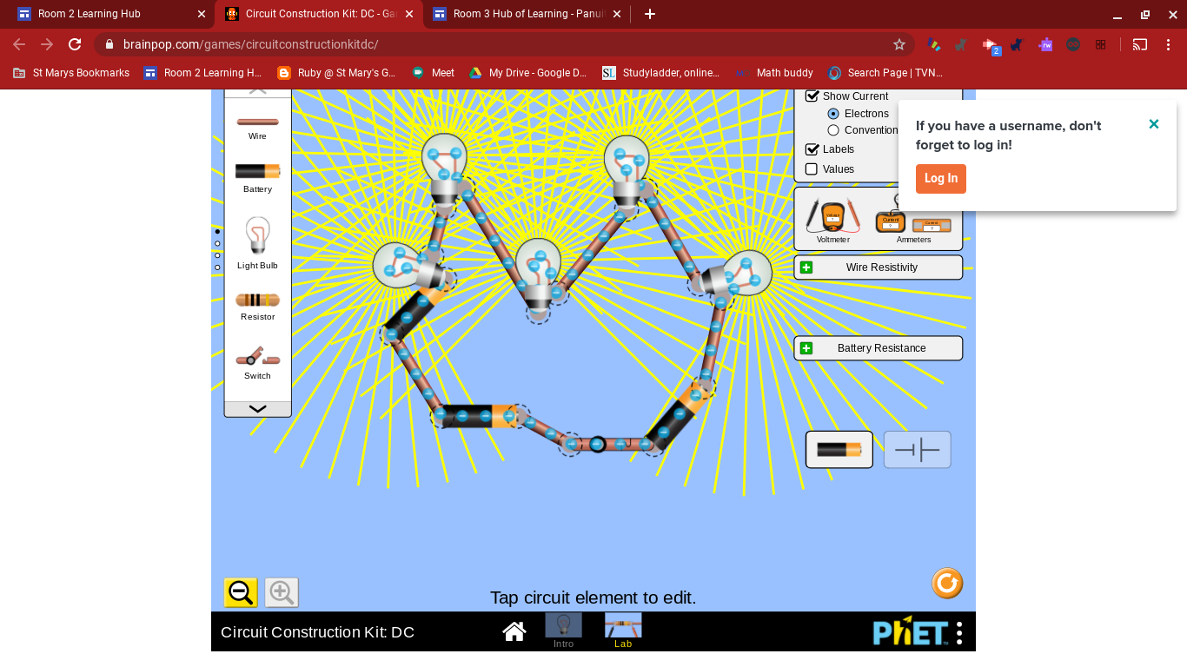This screenshot has height=667, width=1187.
Task: Click the purple rw extension icon
Action: pos(1046,44)
